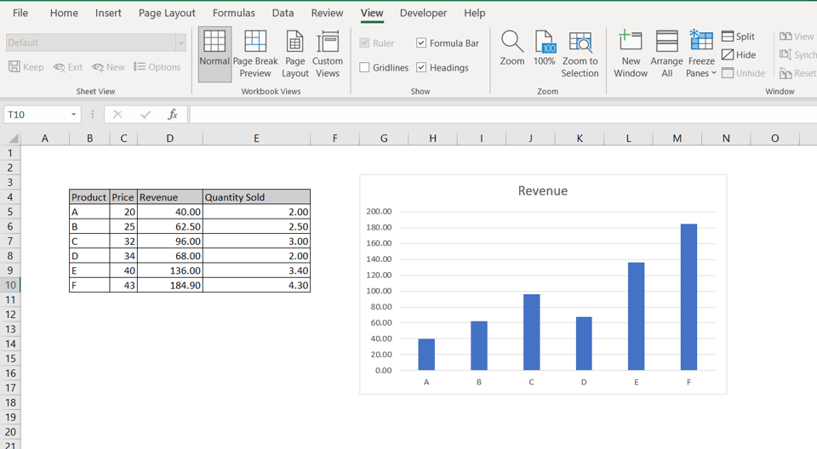Switch to Insert tab

[108, 13]
